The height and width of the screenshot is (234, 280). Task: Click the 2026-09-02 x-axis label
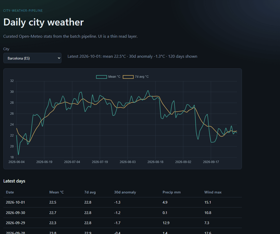(183, 162)
